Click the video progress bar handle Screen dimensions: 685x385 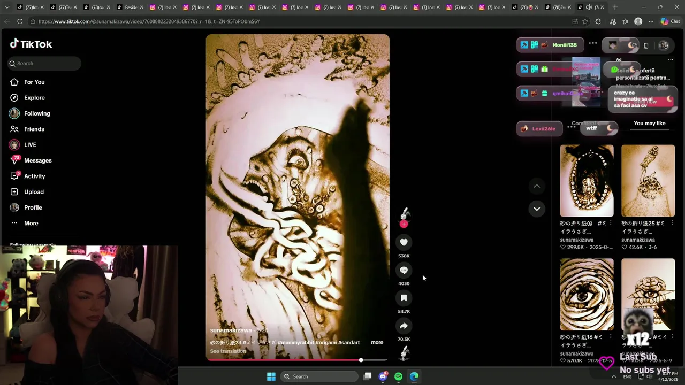[x=361, y=360]
